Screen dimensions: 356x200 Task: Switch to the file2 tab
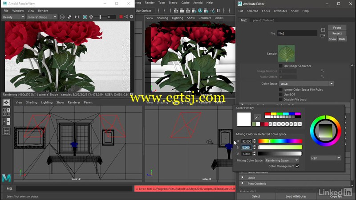pos(243,20)
